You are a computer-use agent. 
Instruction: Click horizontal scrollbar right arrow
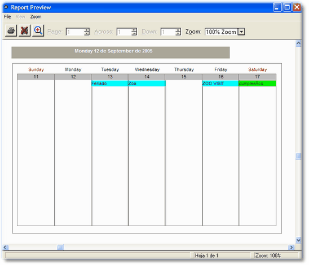tap(291, 247)
